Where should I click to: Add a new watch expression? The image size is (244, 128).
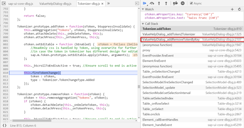coord(232,9)
